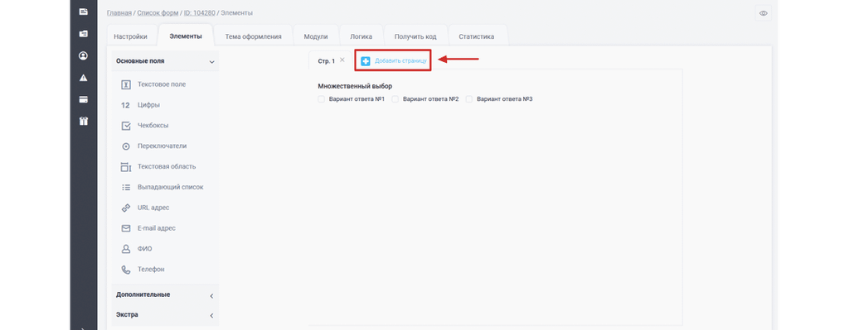Image resolution: width=849 pixels, height=330 pixels.
Task: Click the folder card icon in dark sidebar
Action: pos(84,33)
